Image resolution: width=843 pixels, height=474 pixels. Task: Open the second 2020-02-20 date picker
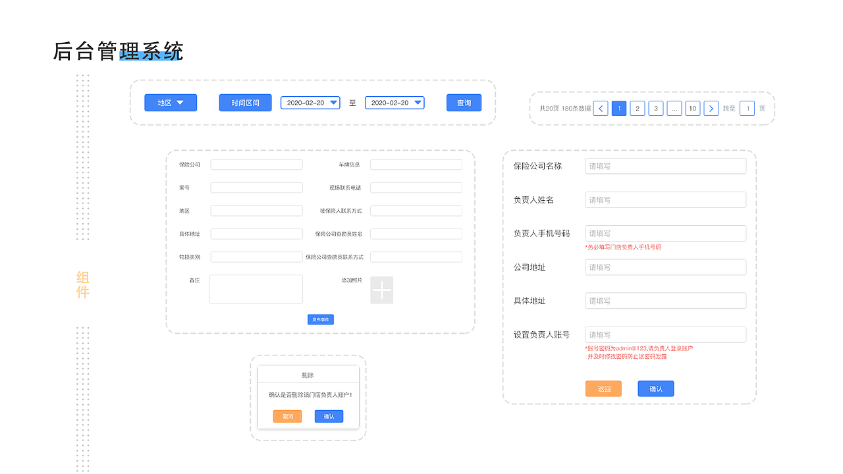point(394,102)
